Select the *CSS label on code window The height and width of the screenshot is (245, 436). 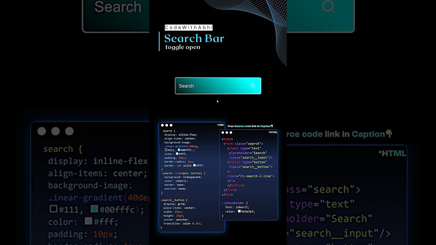tap(220, 125)
